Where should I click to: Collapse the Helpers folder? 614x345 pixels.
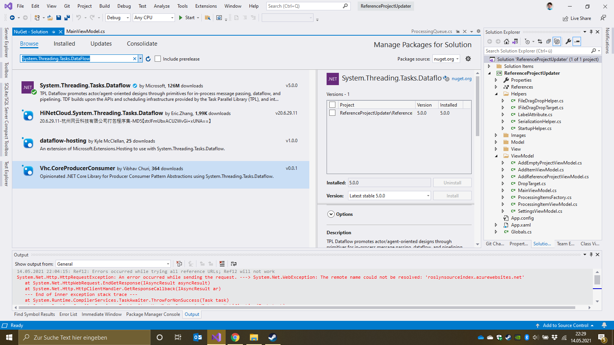[496, 94]
